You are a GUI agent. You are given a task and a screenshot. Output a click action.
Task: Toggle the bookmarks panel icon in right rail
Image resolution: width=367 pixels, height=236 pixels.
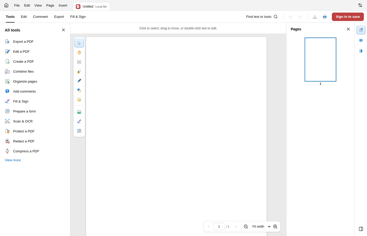tap(361, 51)
